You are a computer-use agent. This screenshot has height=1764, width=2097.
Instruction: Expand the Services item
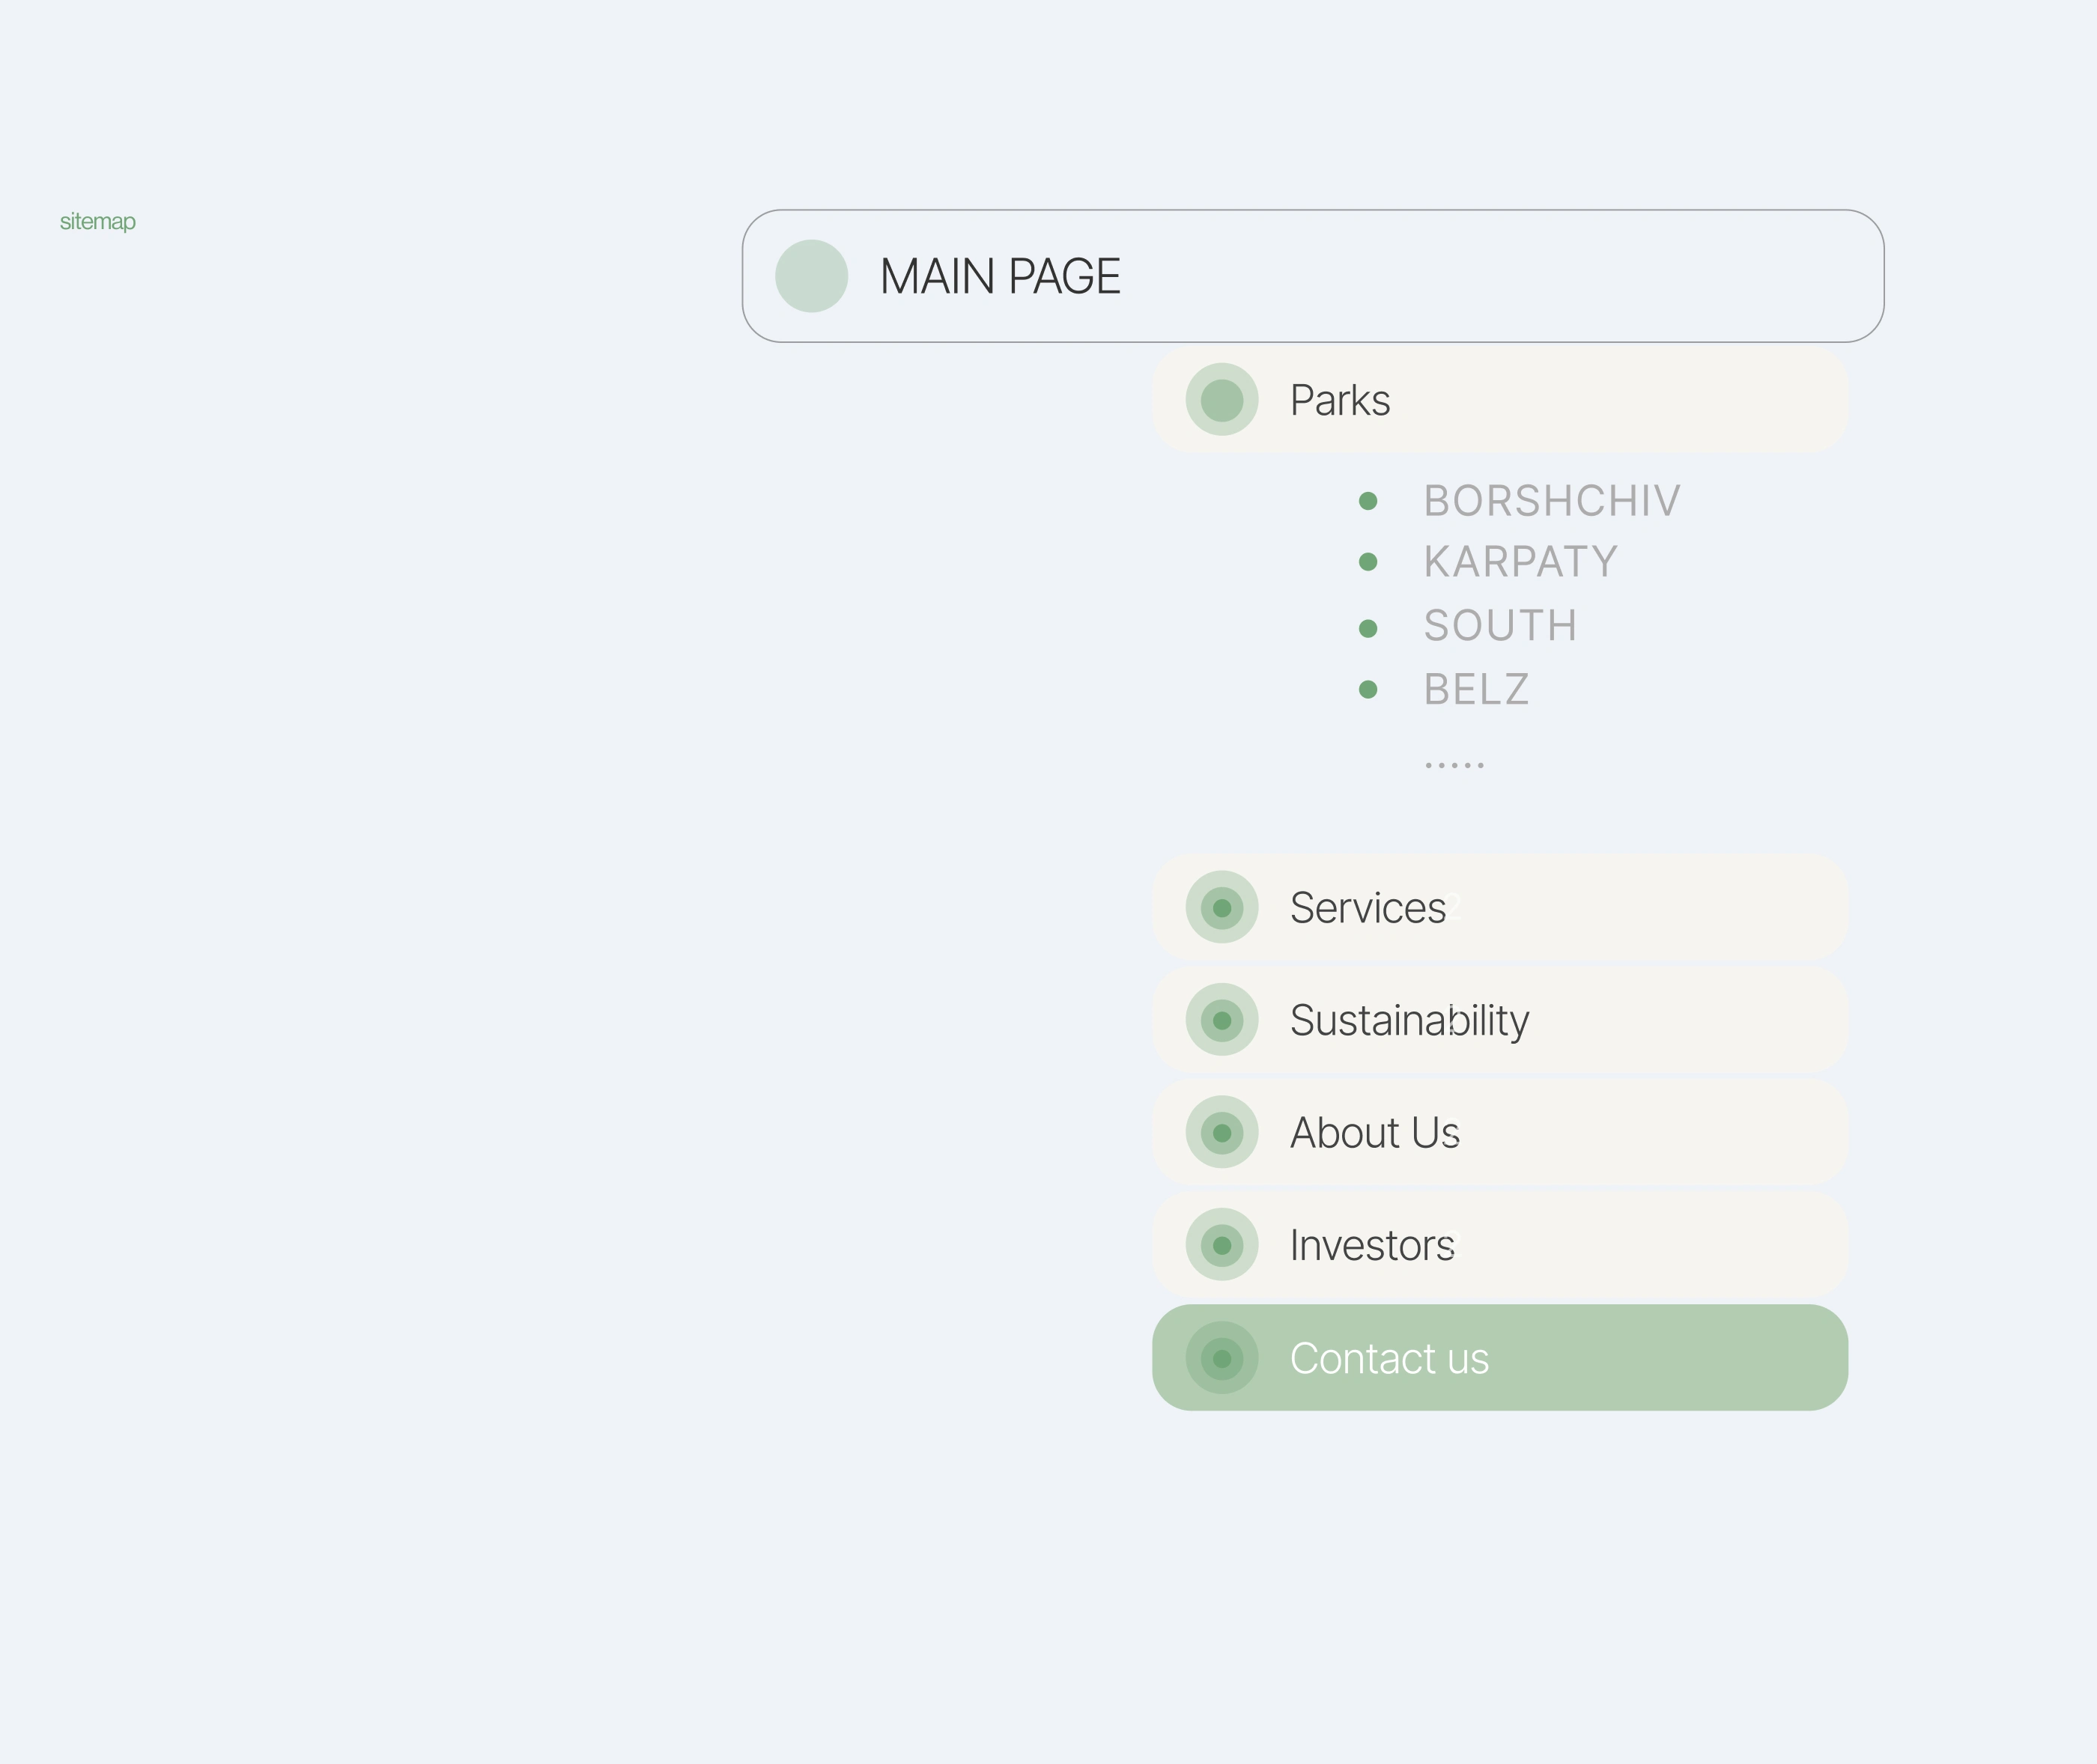pos(1500,908)
